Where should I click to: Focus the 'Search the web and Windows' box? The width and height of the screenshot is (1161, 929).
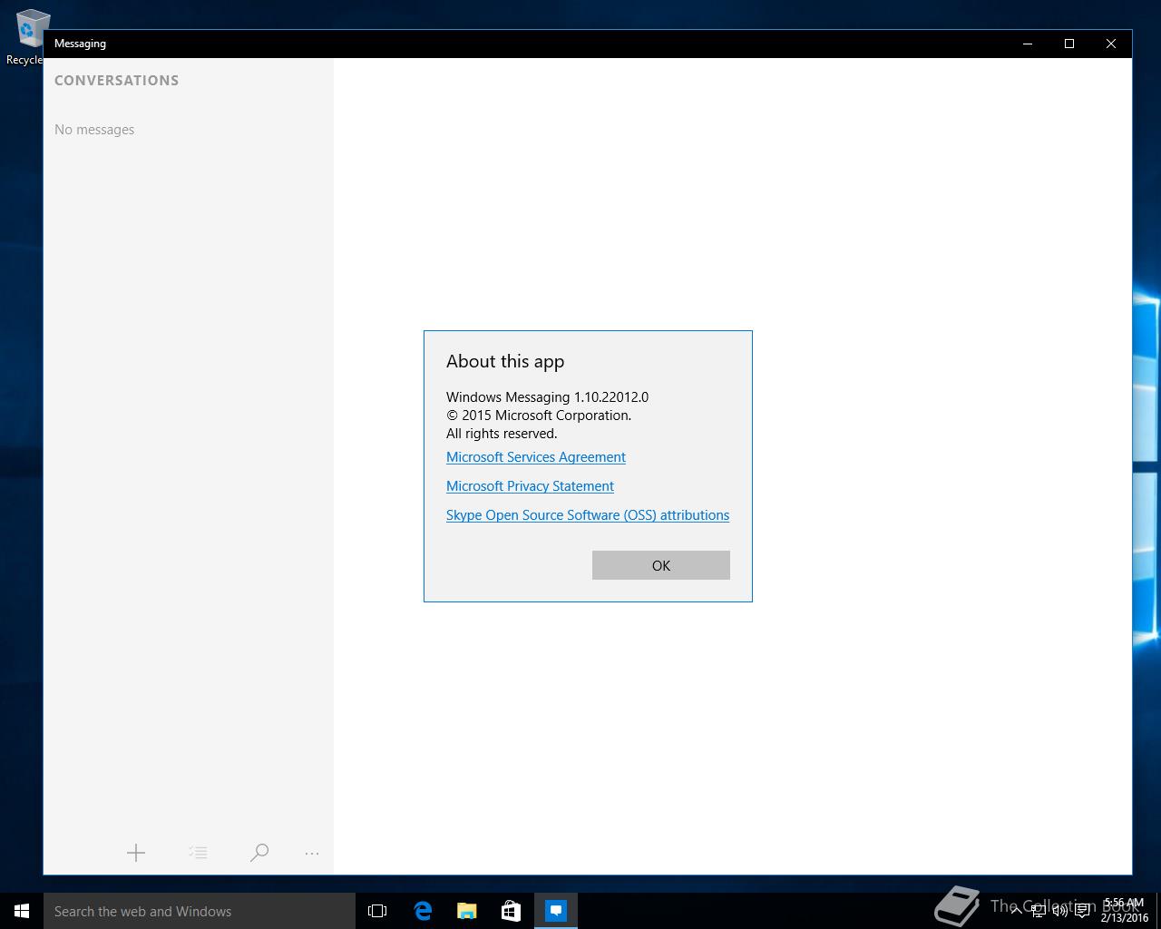click(x=200, y=911)
